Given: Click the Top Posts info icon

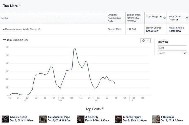Looking at the screenshot, I should coord(102,108).
